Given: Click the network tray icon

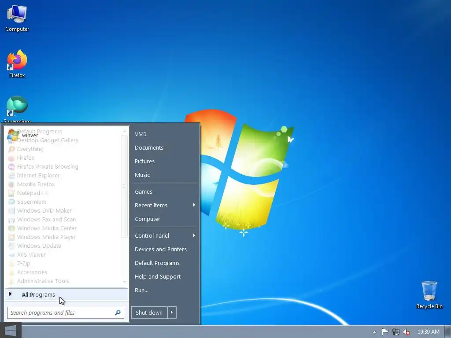Looking at the screenshot, I should coord(396,332).
